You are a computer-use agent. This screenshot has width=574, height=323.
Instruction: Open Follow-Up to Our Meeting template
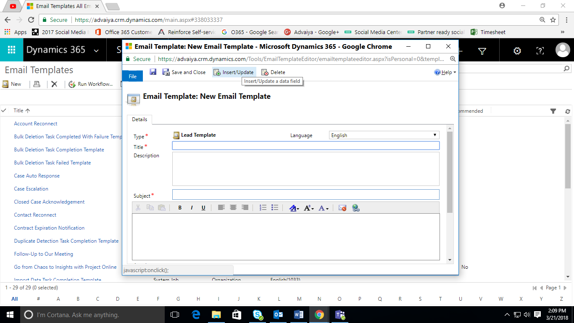pos(44,254)
